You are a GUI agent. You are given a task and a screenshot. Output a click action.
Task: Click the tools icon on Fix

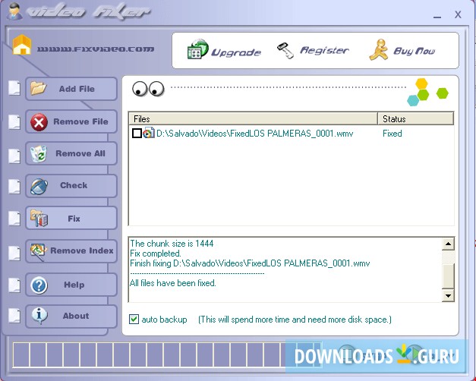tap(39, 218)
